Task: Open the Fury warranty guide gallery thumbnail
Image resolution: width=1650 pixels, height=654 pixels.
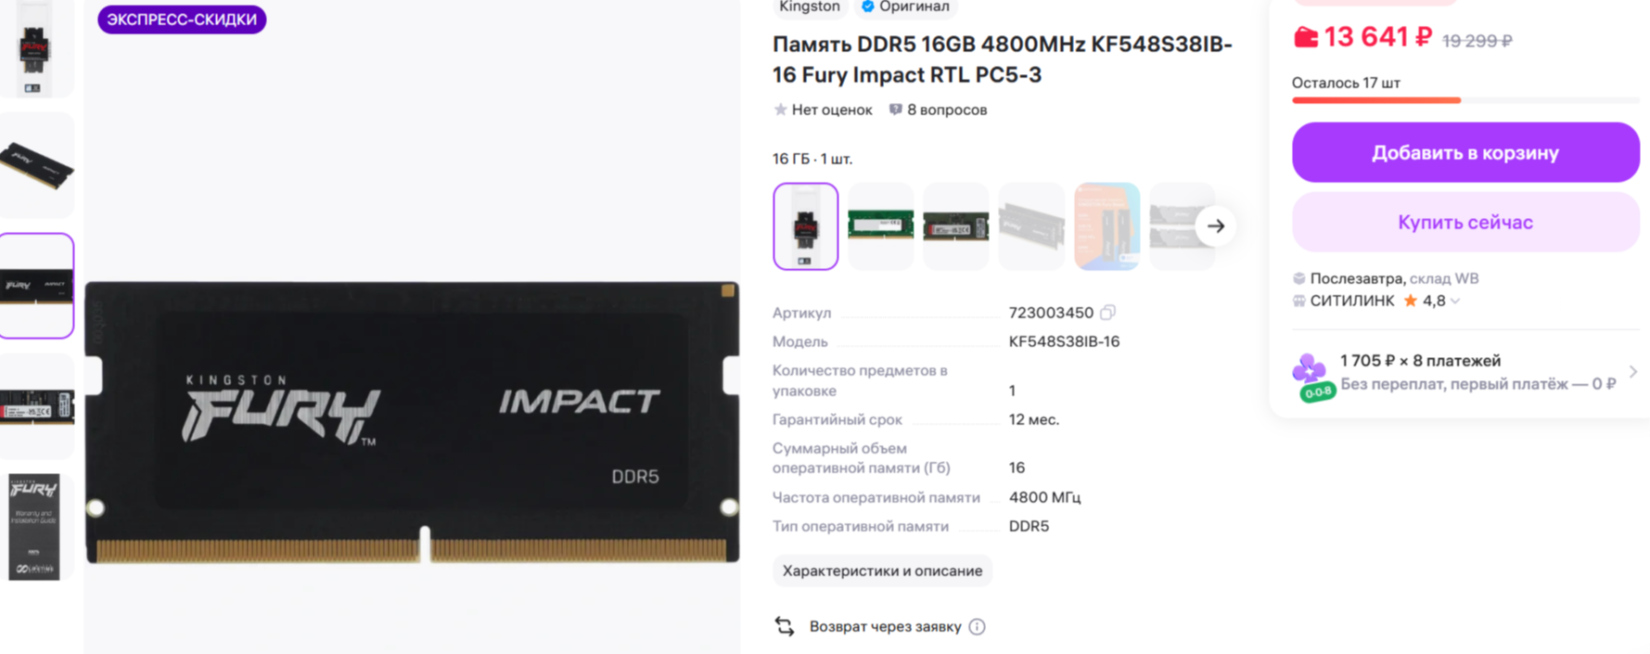Action: (x=36, y=527)
